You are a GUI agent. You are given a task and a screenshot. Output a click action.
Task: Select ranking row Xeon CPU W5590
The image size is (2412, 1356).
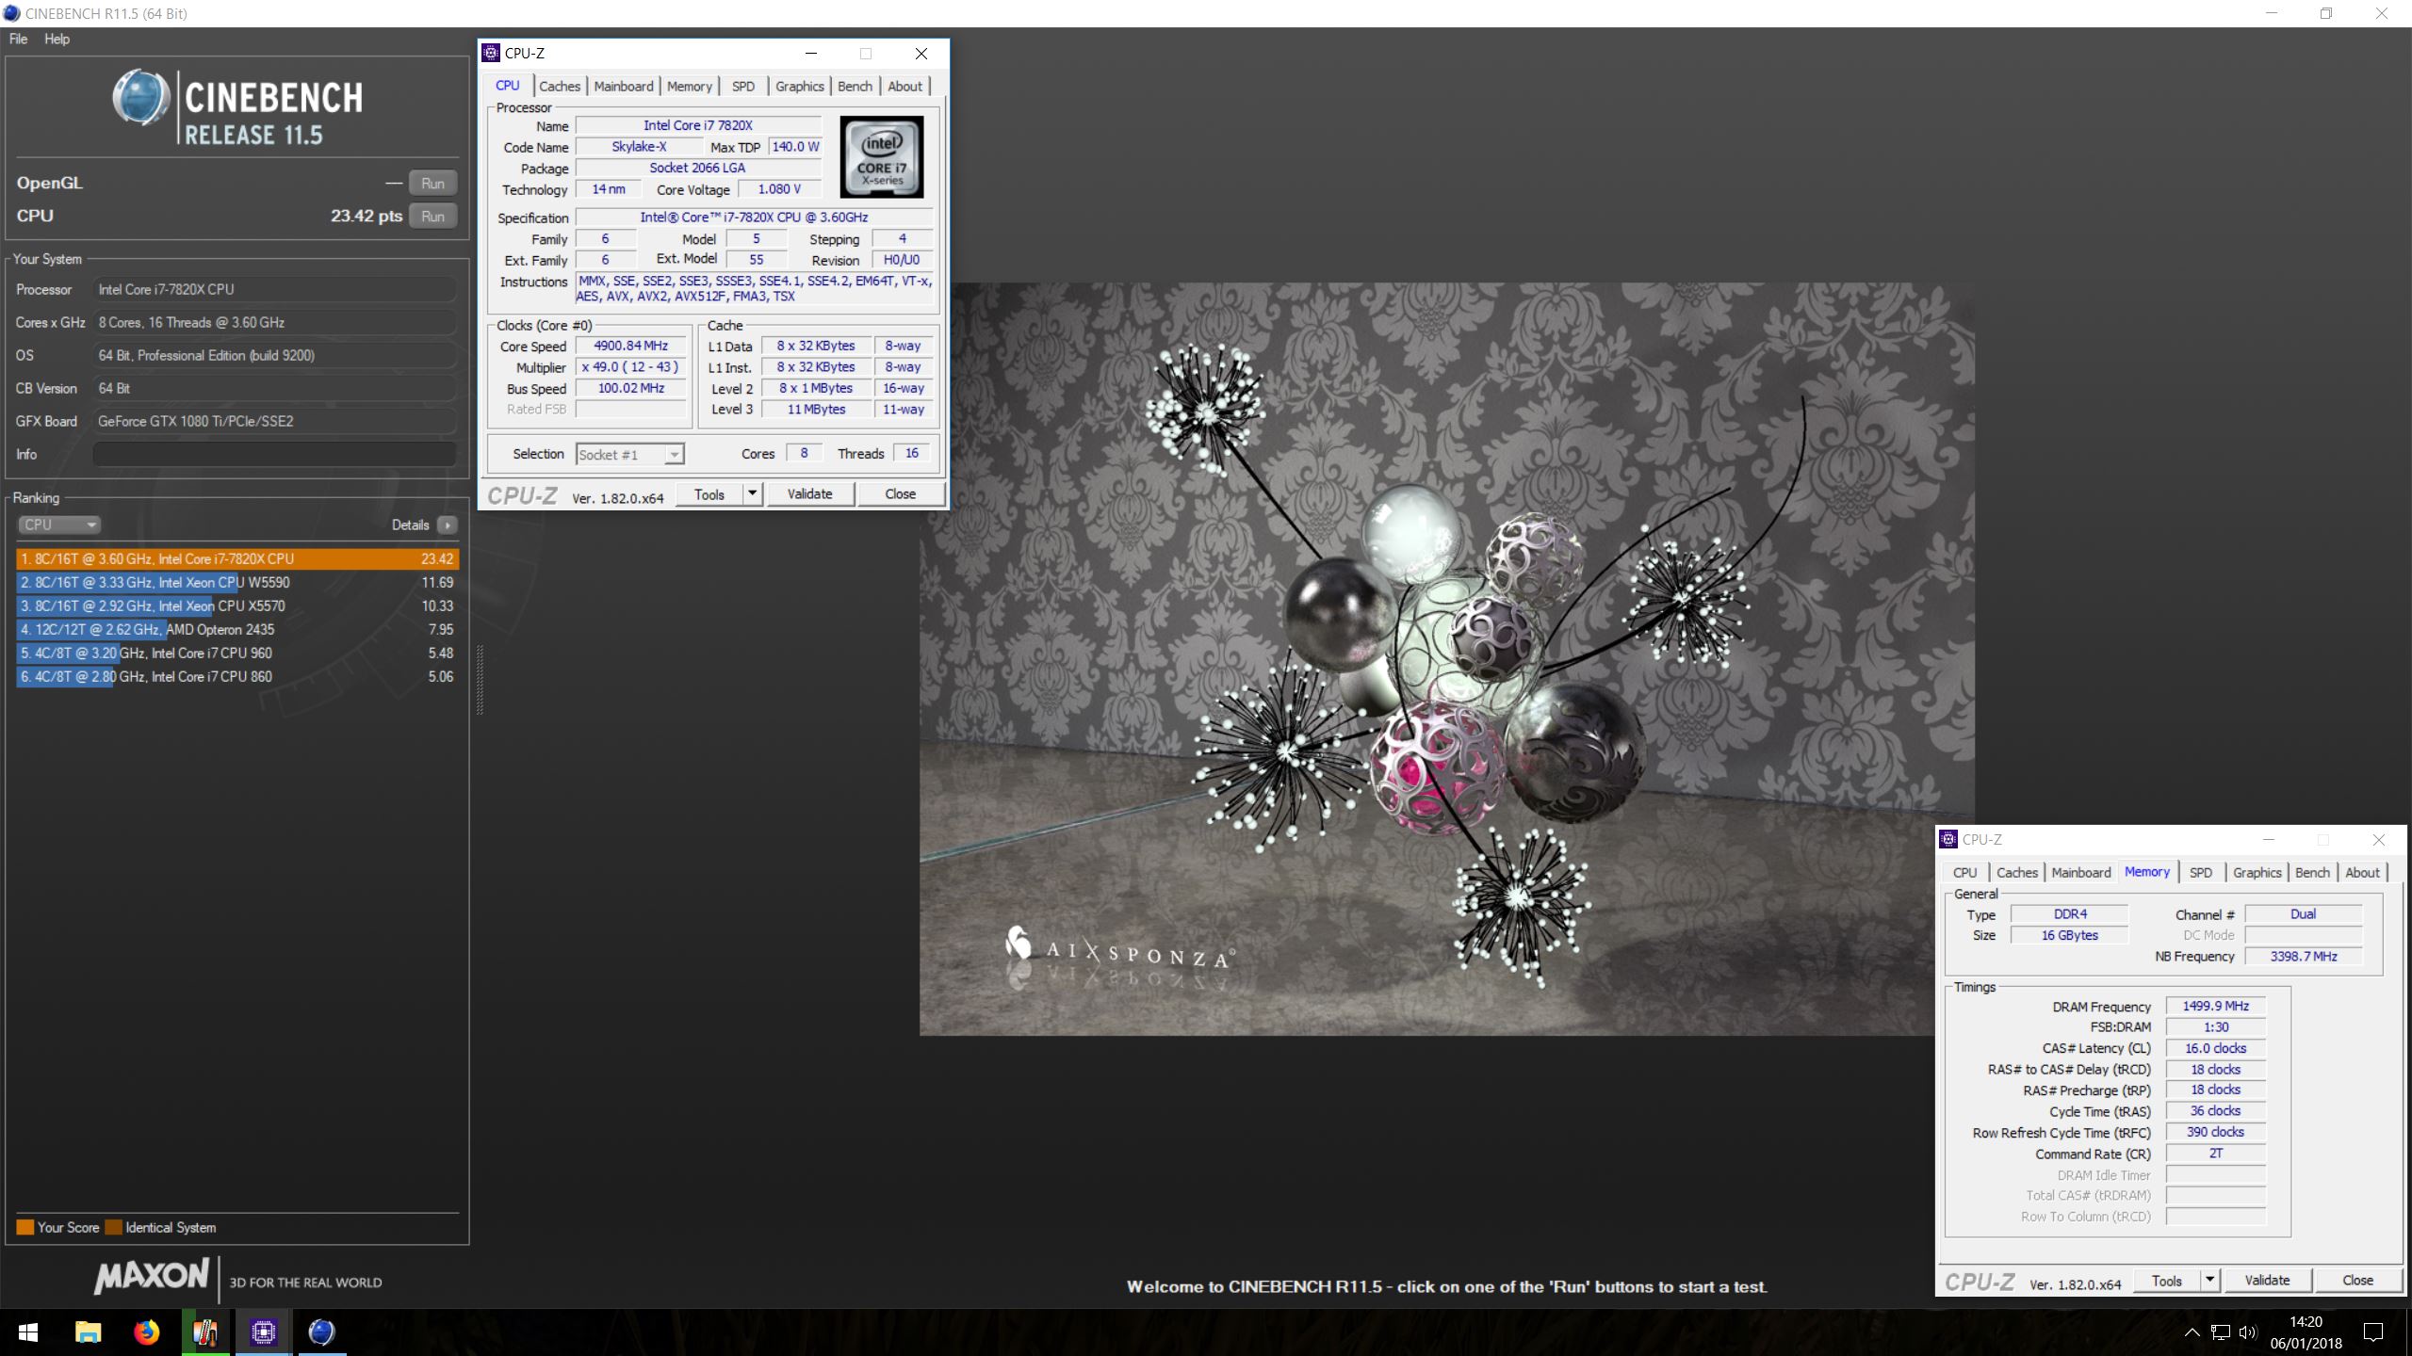click(237, 582)
